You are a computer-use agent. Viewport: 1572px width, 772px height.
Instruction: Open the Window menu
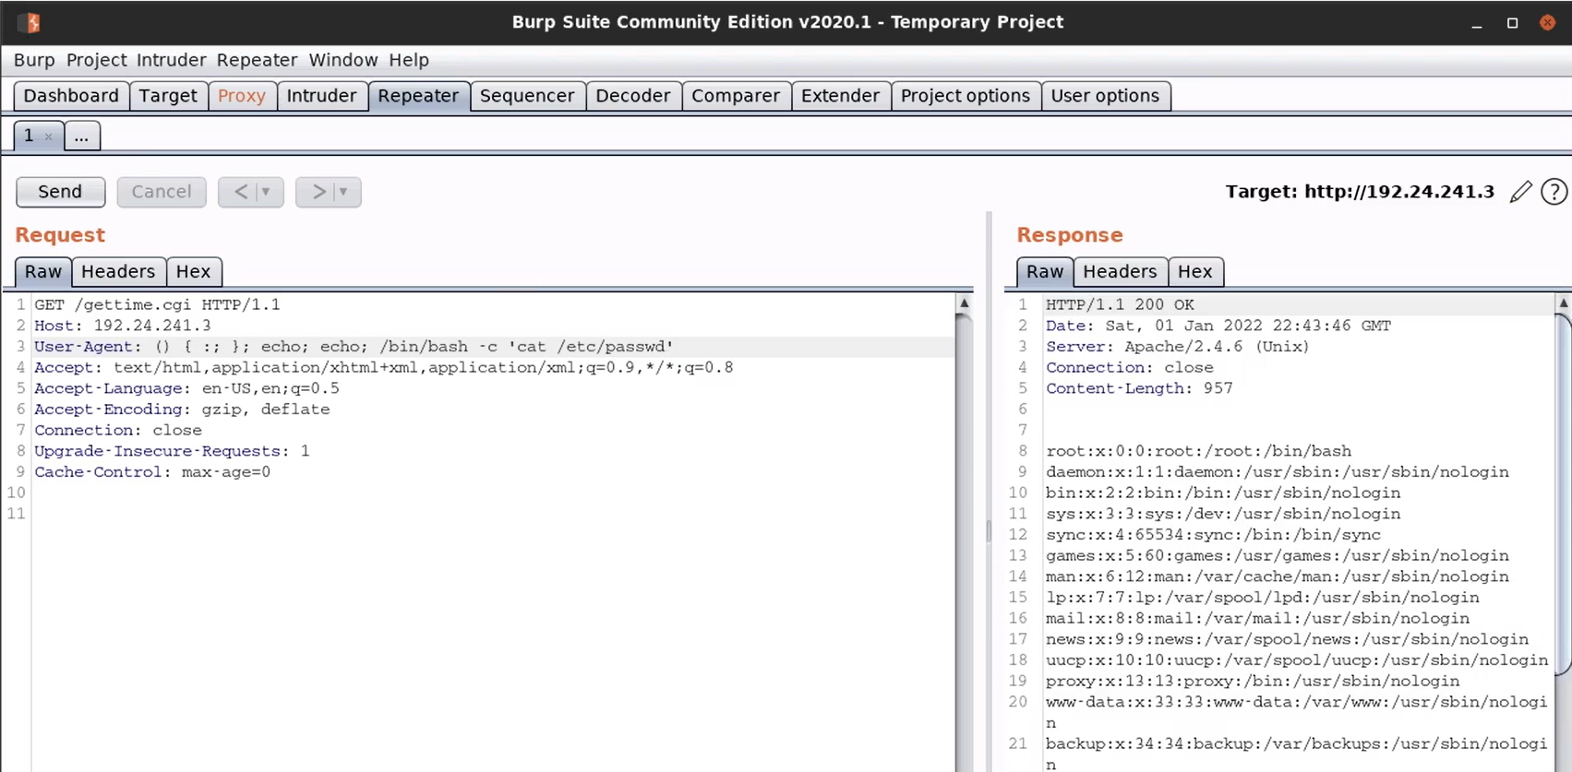(x=343, y=60)
